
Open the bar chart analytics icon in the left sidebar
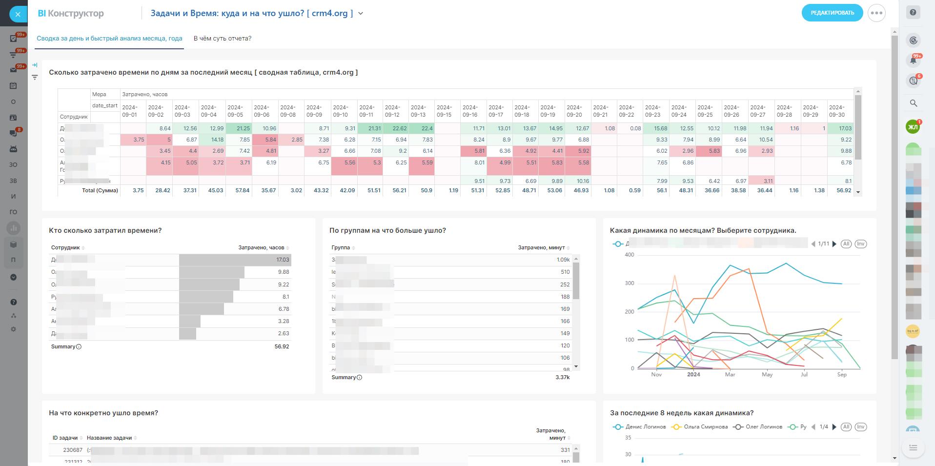(x=13, y=228)
